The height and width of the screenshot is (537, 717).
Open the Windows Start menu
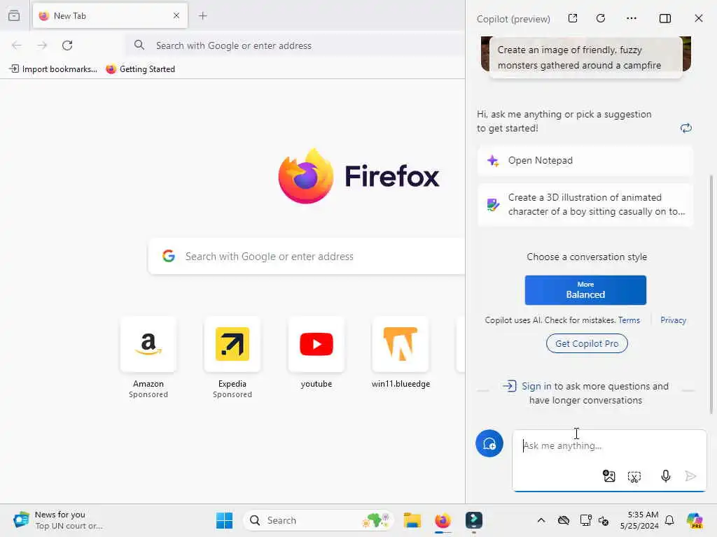pos(224,520)
